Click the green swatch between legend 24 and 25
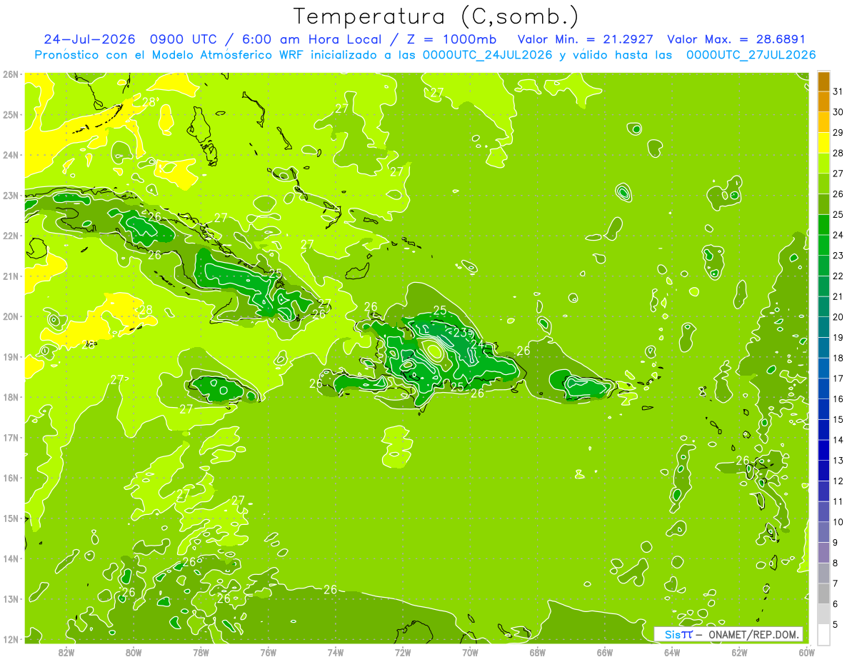This screenshot has height=662, width=857. coord(823,225)
